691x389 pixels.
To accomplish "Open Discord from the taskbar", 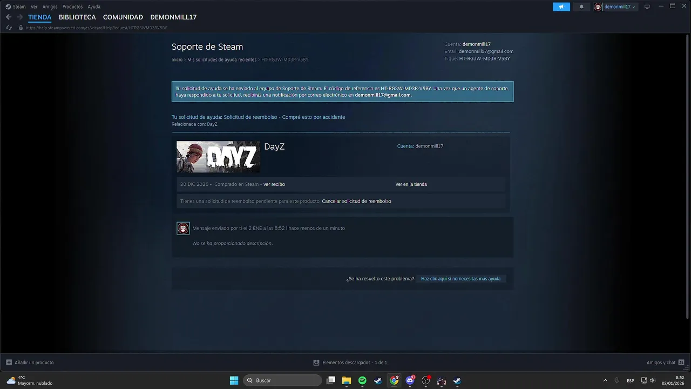I will (410, 380).
